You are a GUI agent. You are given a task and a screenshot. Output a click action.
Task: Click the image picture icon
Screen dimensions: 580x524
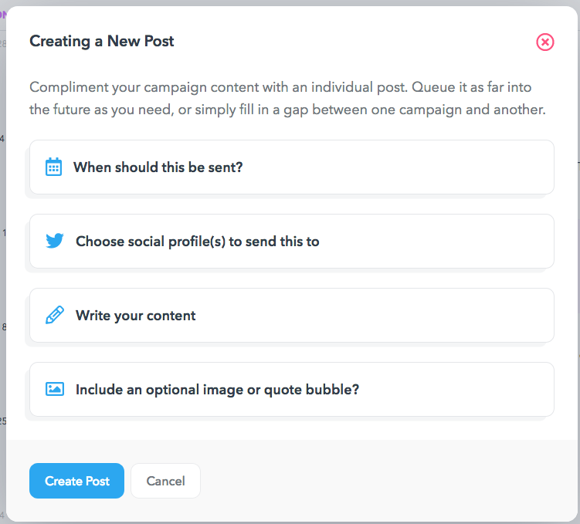(55, 389)
